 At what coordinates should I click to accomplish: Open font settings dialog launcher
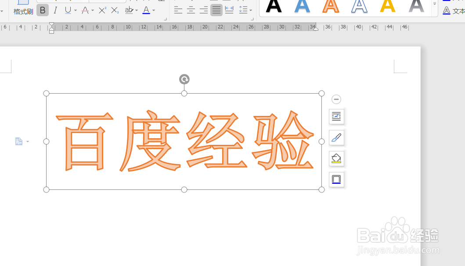point(166,19)
